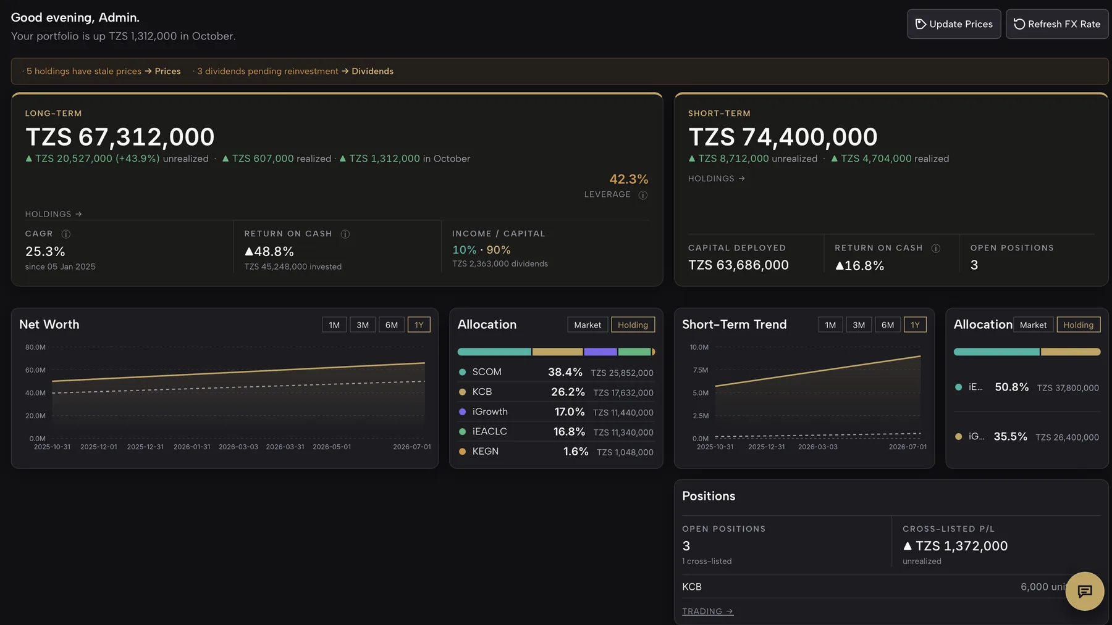Click the TZS 1,372,000 cross-listed P/L

click(x=955, y=546)
